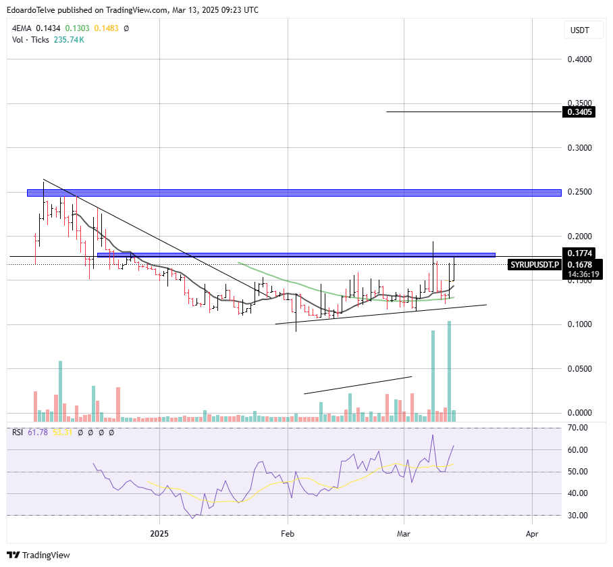The width and height of the screenshot is (613, 567).
Task: Click the RSI 50.00 axis label
Action: point(577,472)
